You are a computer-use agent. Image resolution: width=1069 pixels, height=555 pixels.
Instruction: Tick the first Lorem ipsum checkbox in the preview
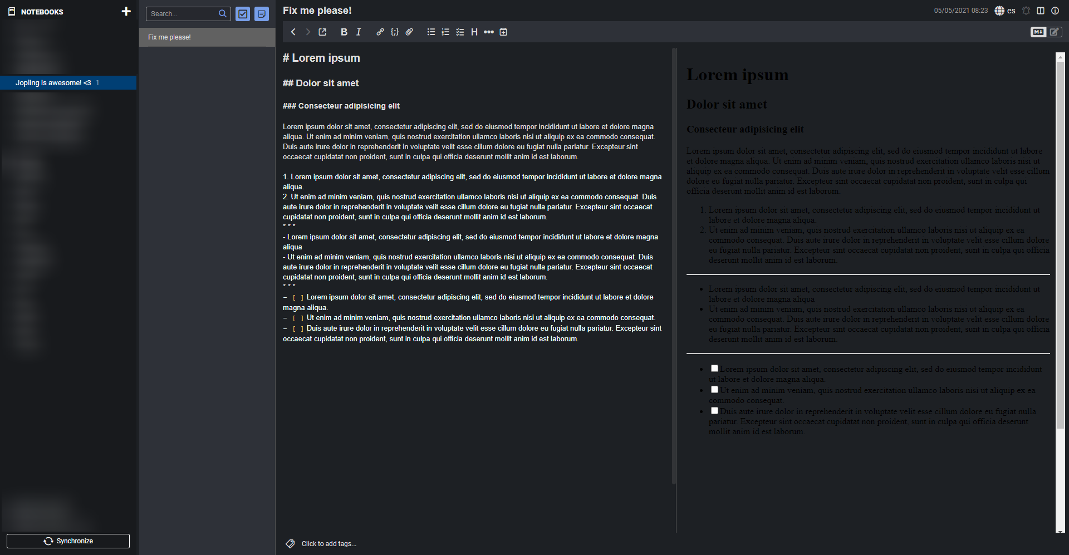[714, 369]
